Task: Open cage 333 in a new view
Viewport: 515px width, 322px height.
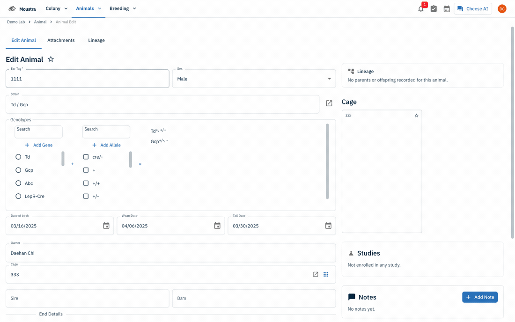Action: (x=315, y=274)
